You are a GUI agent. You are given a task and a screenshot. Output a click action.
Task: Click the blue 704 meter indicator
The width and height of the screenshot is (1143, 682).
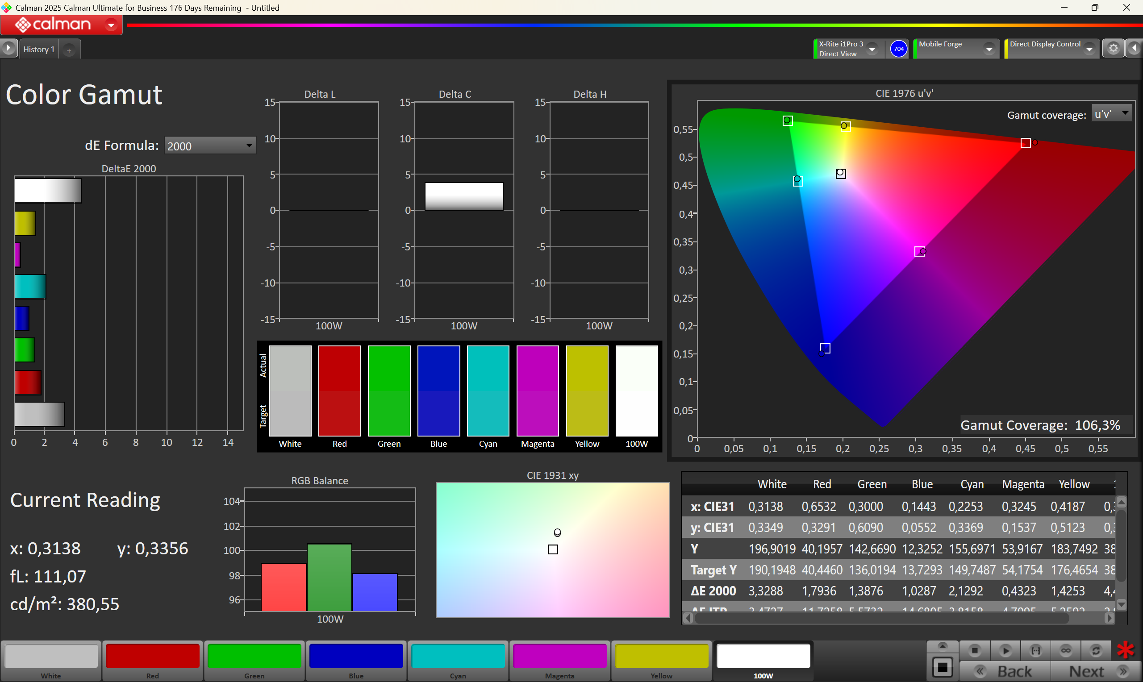point(898,49)
